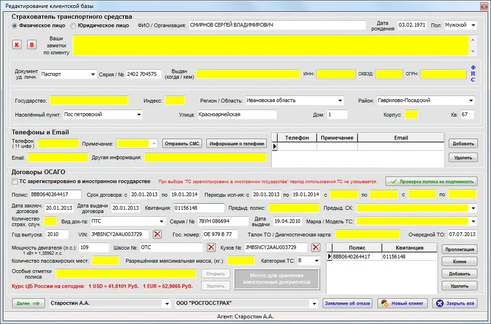Clear chassis number with red X icon

point(211,248)
